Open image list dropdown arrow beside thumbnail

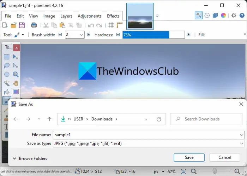pyautogui.click(x=157, y=16)
